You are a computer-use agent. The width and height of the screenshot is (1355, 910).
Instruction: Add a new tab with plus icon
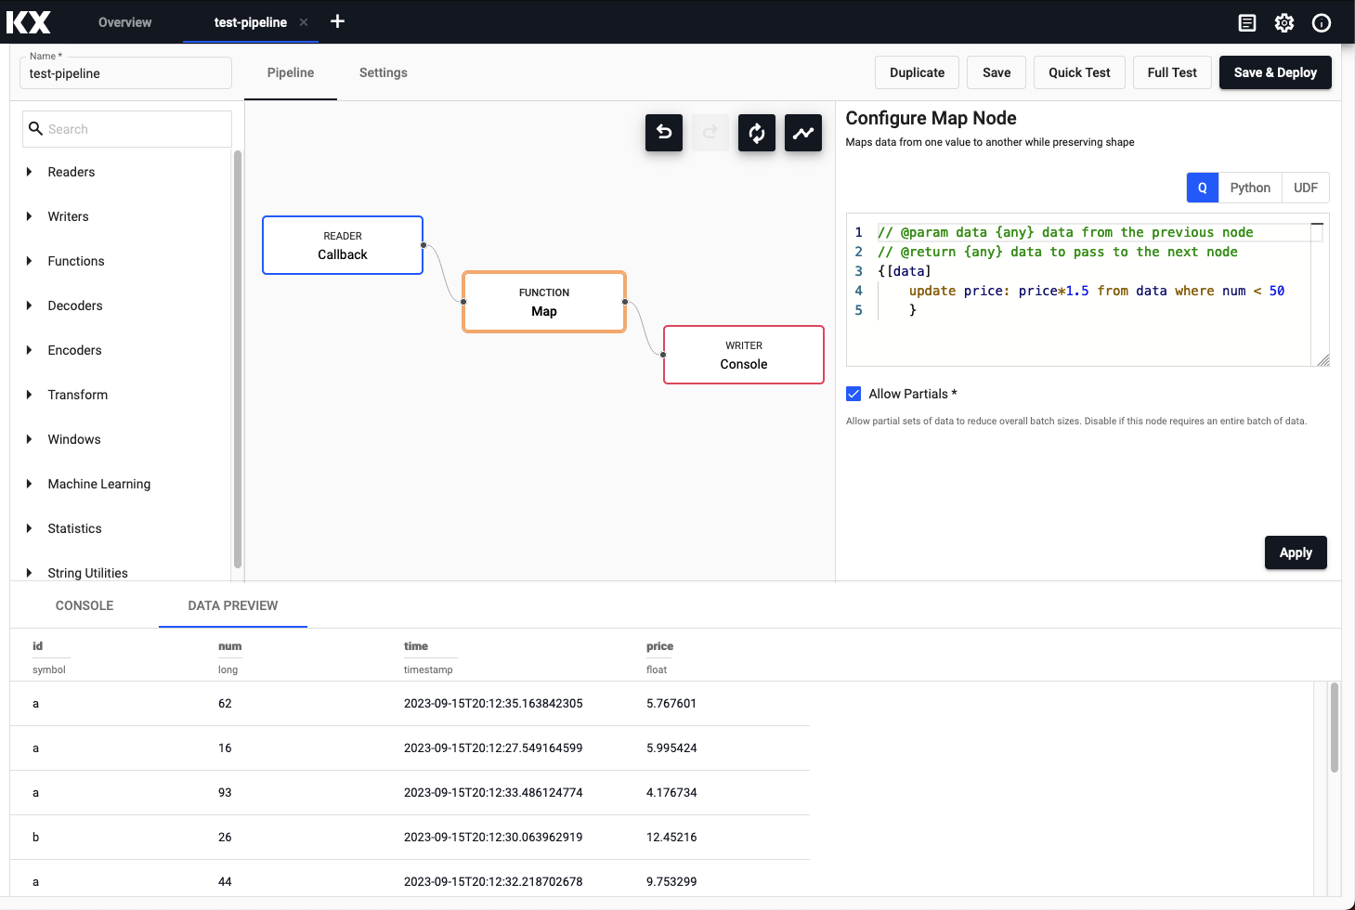click(338, 21)
